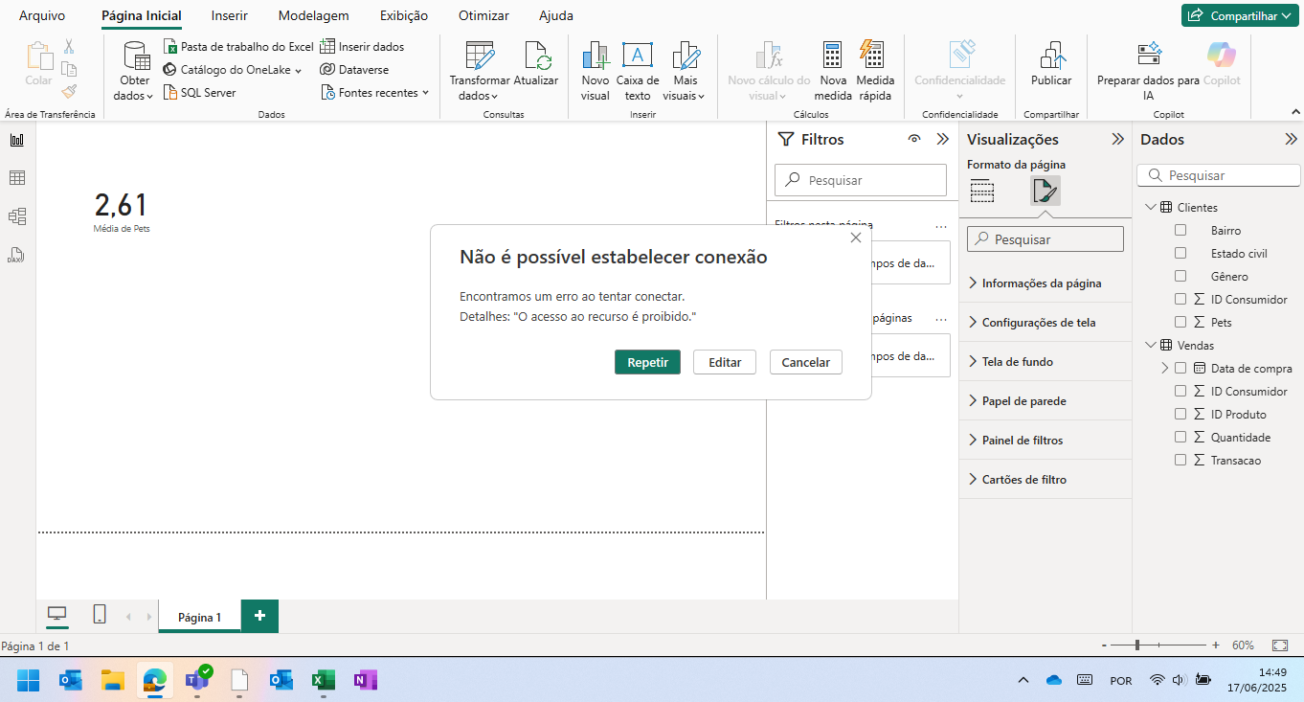Switch to the Otimizar tab
The width and height of the screenshot is (1304, 702).
click(x=483, y=15)
